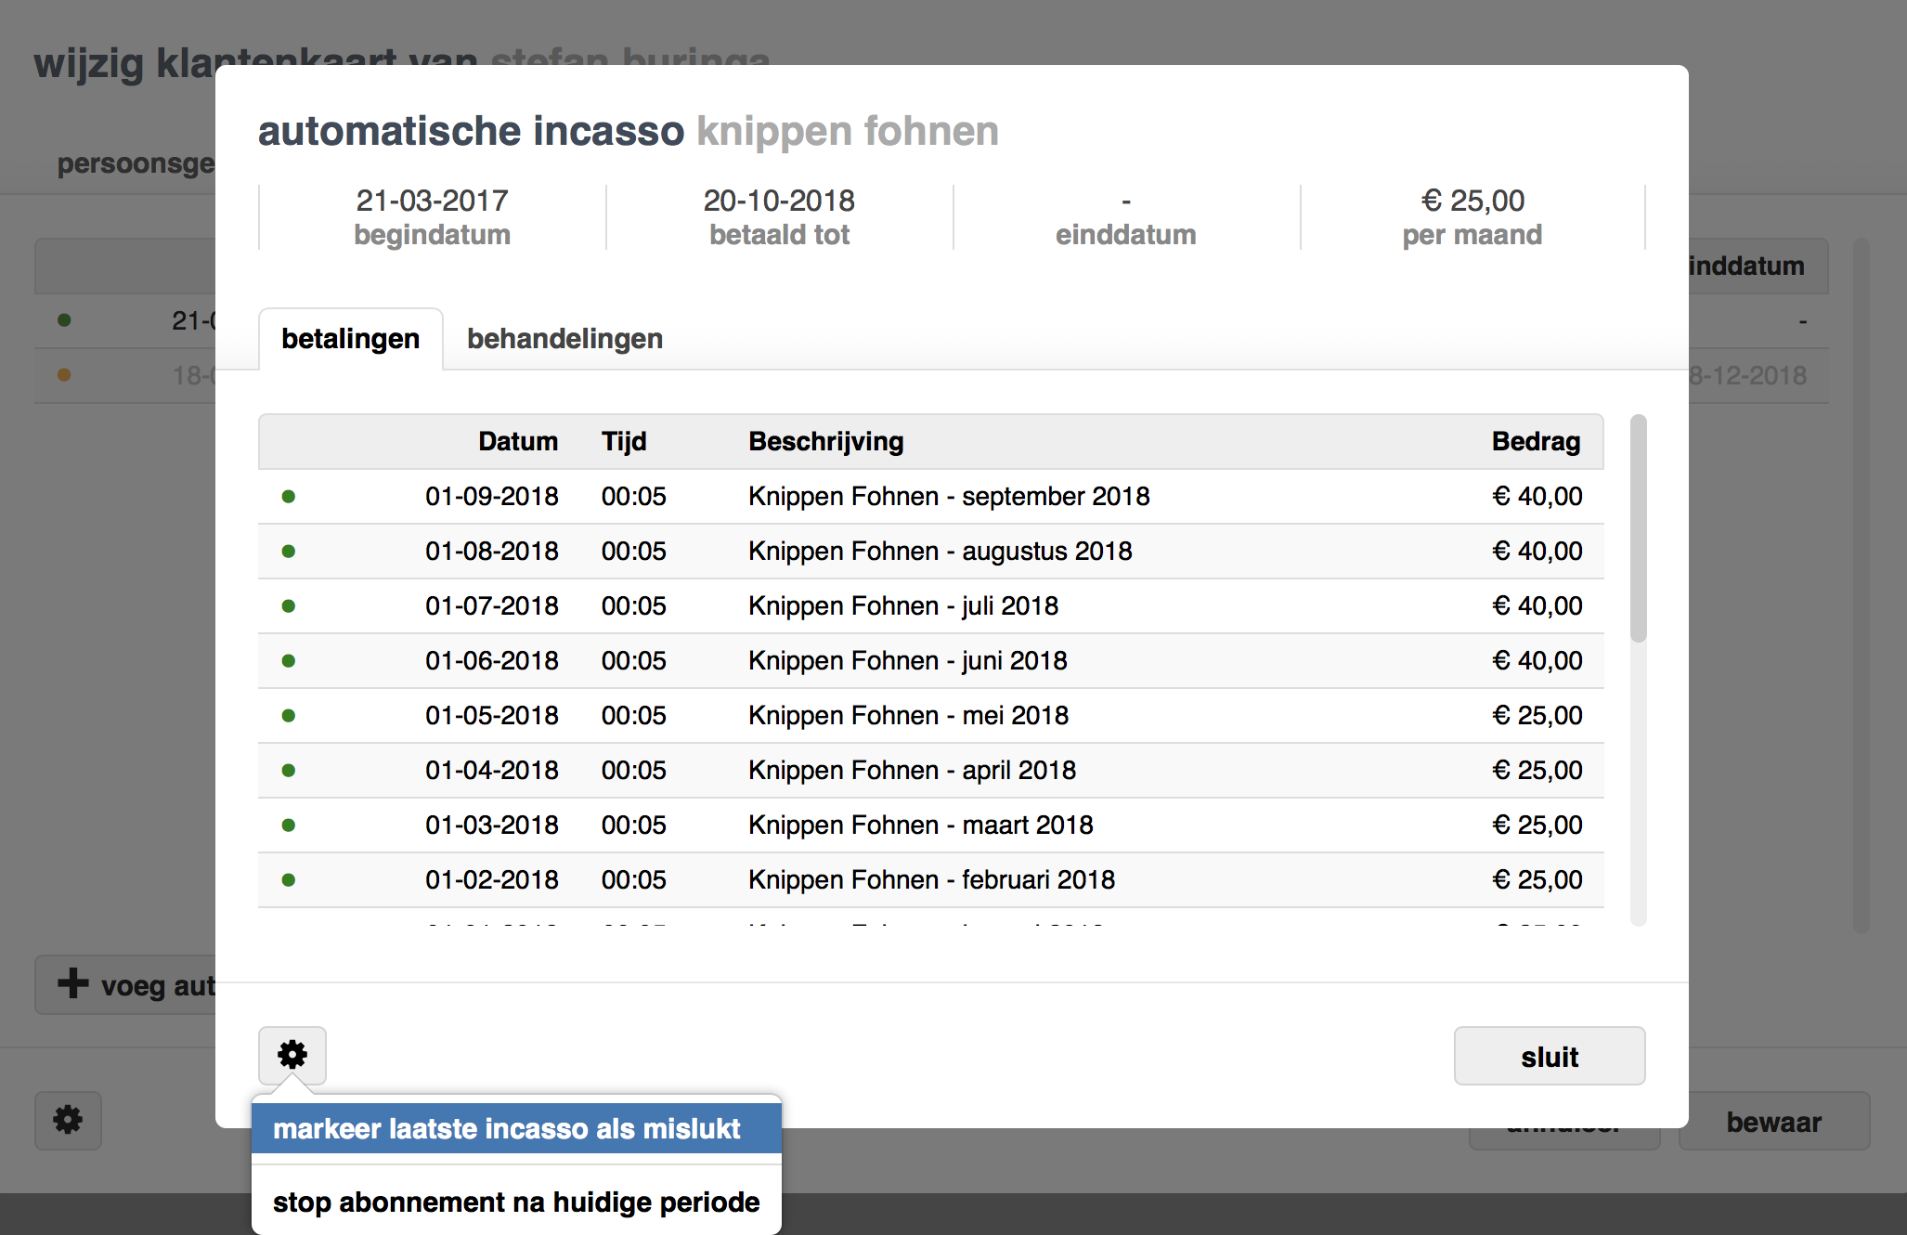Screen dimensions: 1907x1235
Task: Click green status dot of juli 2018 payment
Action: pyautogui.click(x=289, y=606)
